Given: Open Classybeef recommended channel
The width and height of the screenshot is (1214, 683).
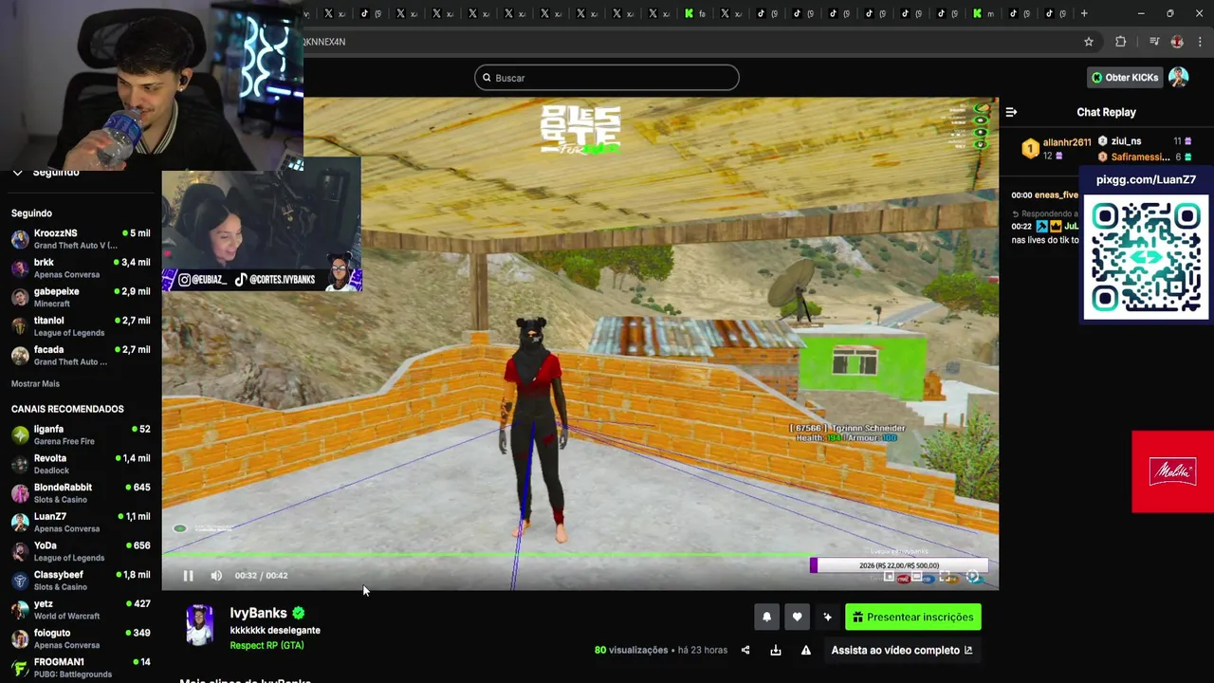Looking at the screenshot, I should (x=81, y=581).
